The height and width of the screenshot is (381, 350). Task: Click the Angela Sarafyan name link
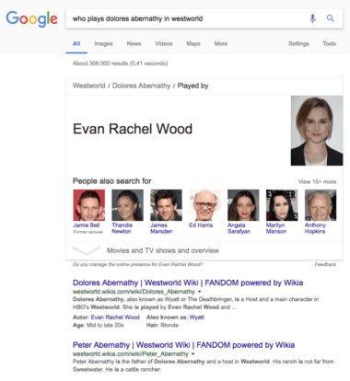coord(239,228)
